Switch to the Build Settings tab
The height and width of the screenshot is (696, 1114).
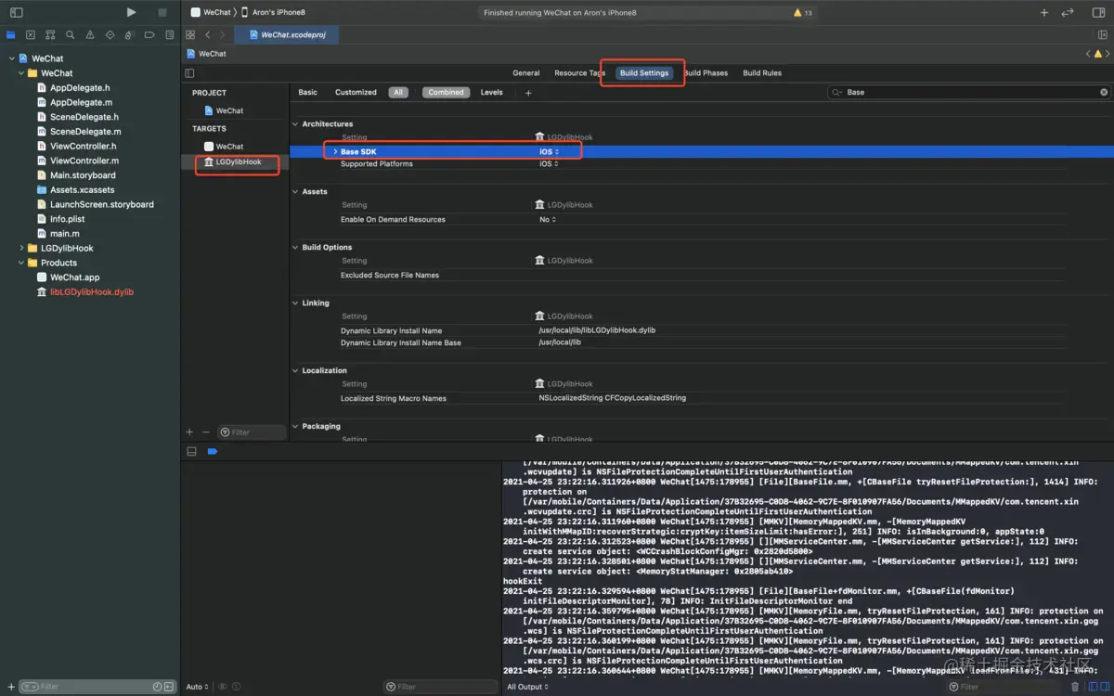[x=644, y=72]
